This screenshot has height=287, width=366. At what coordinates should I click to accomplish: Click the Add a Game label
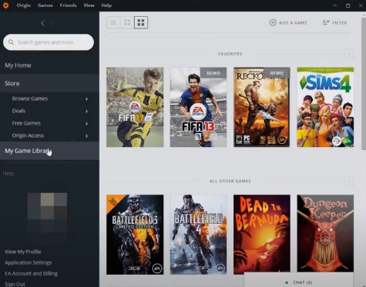(x=293, y=23)
